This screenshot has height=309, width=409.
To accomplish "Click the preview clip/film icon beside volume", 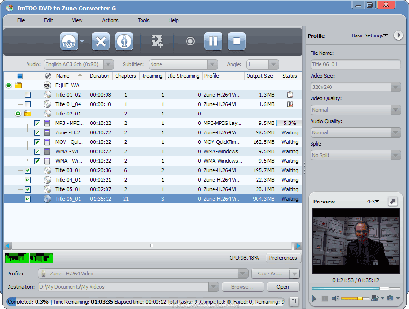I will pyautogui.click(x=375, y=298).
